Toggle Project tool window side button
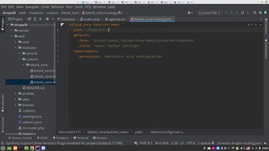Viewport: 269px width, 151px height. pyautogui.click(x=3, y=24)
